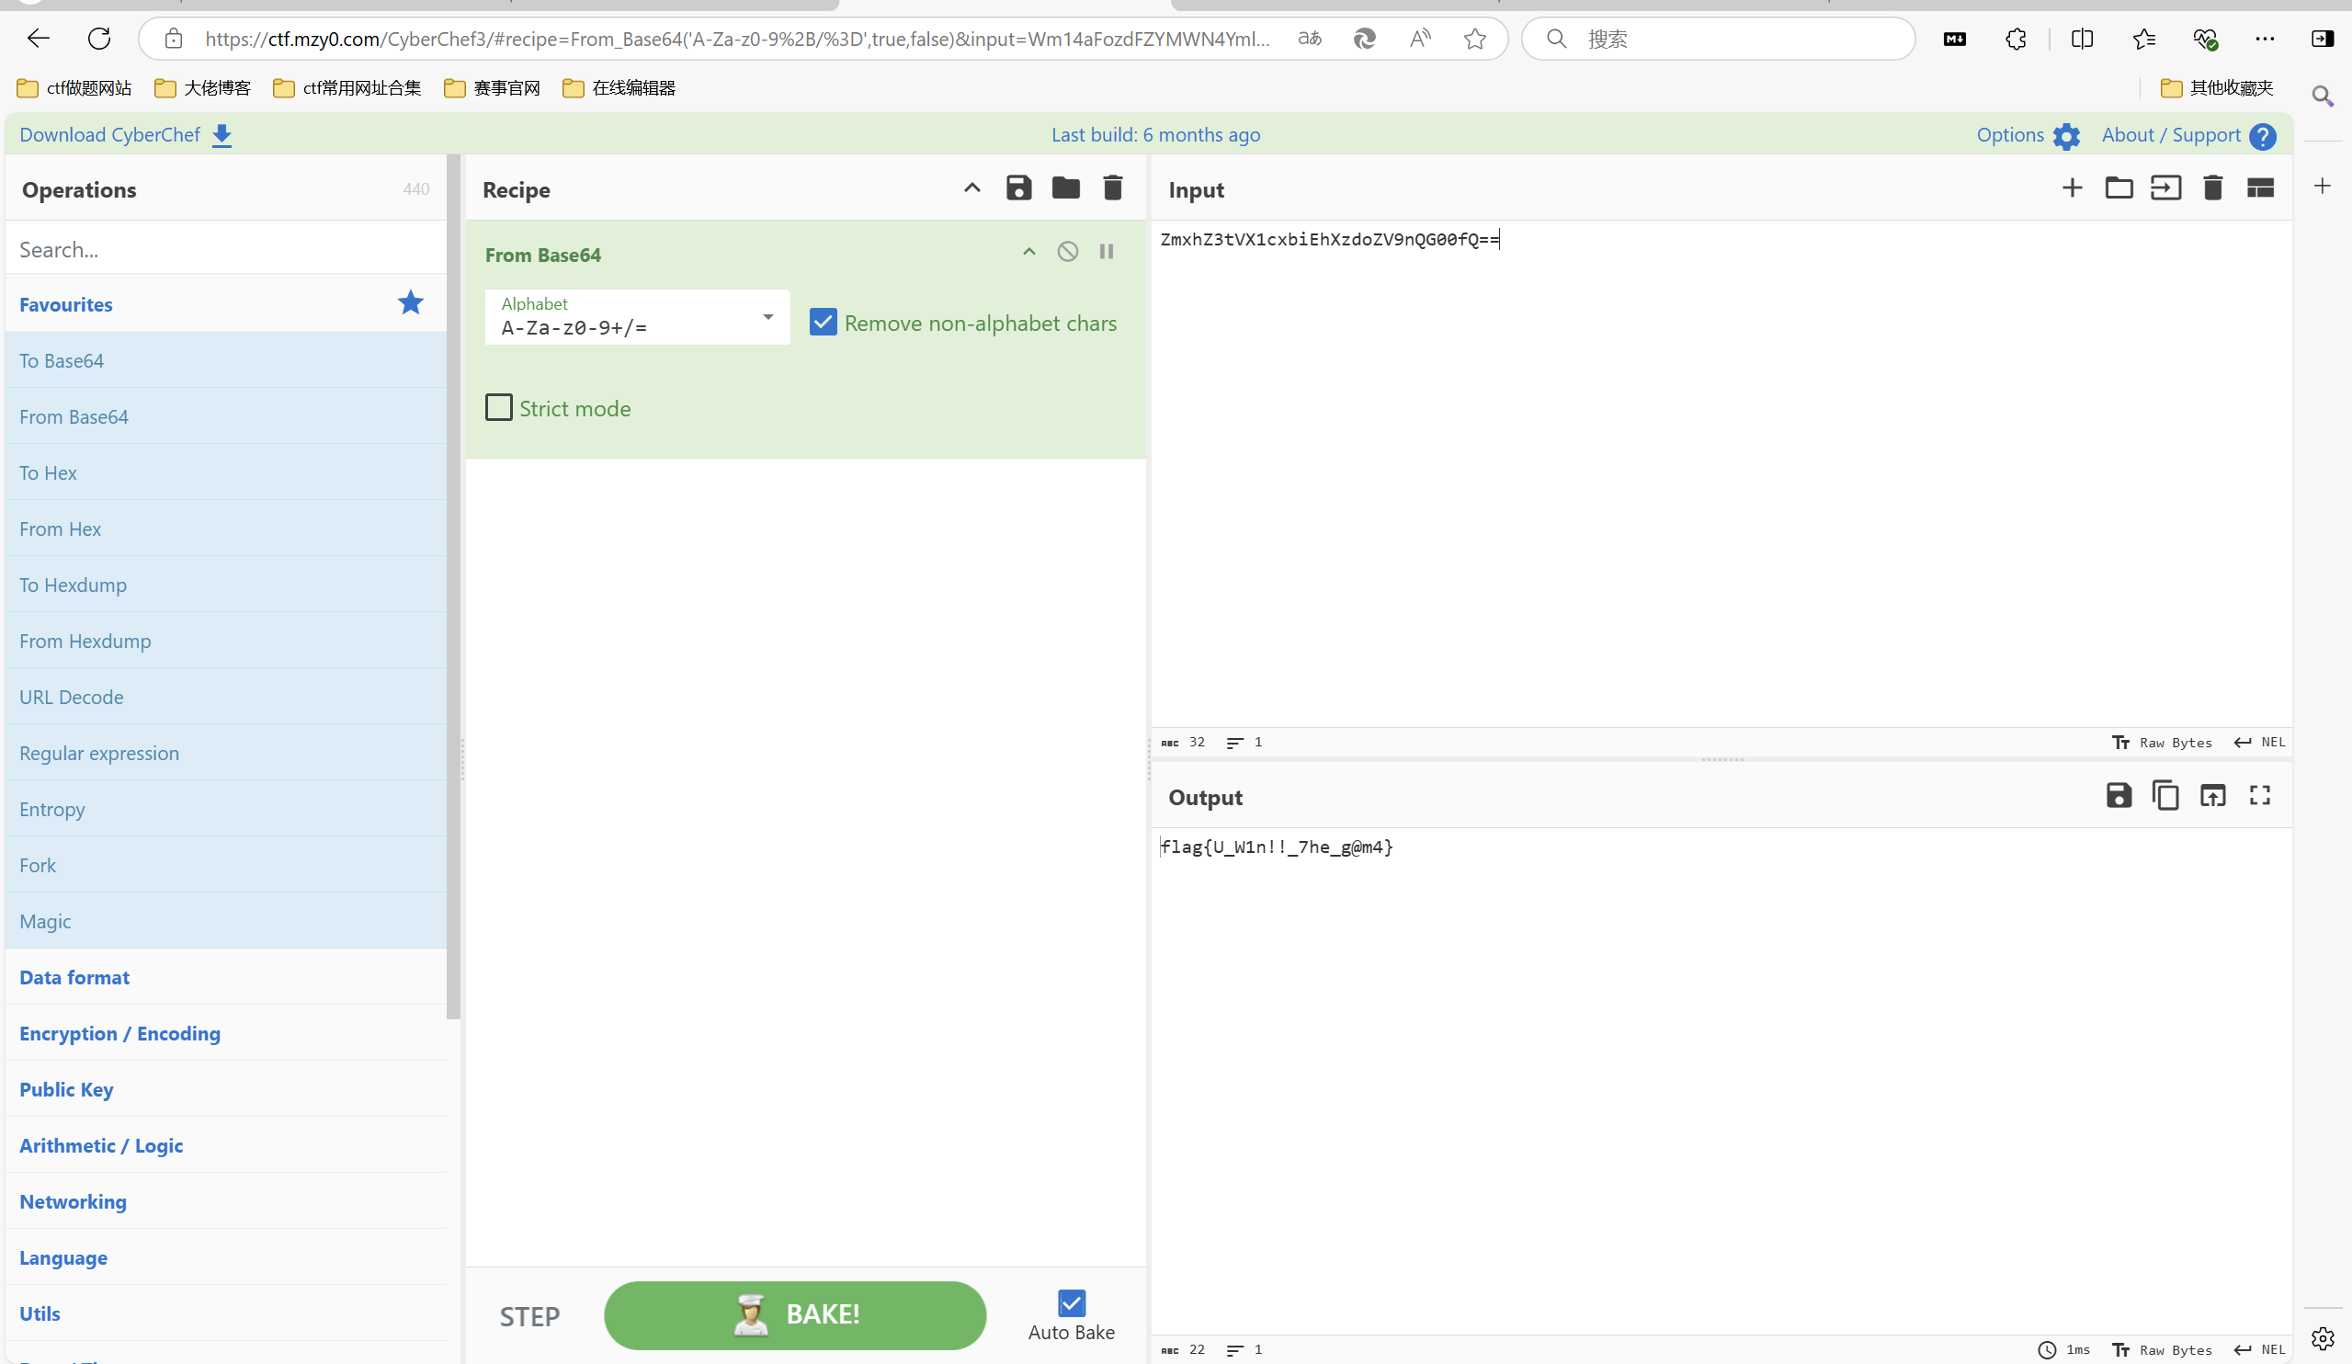Go back in the browser
This screenshot has height=1364, width=2352.
(x=39, y=39)
